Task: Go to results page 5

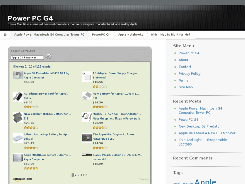Action: (84, 175)
